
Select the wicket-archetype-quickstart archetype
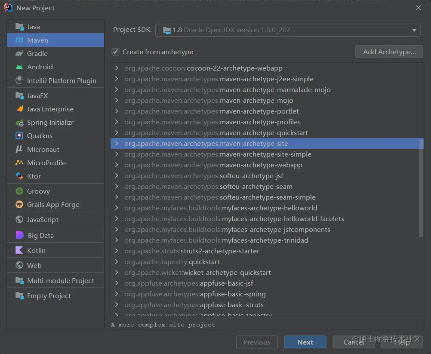(227, 272)
